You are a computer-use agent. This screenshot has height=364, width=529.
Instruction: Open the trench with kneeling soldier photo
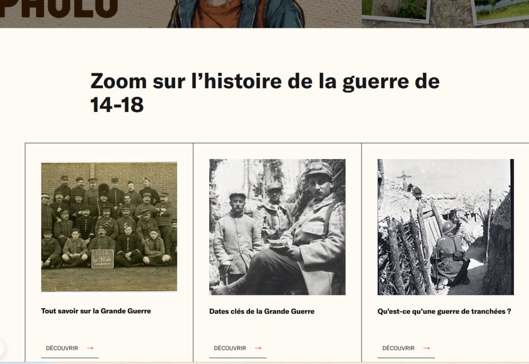click(x=446, y=227)
